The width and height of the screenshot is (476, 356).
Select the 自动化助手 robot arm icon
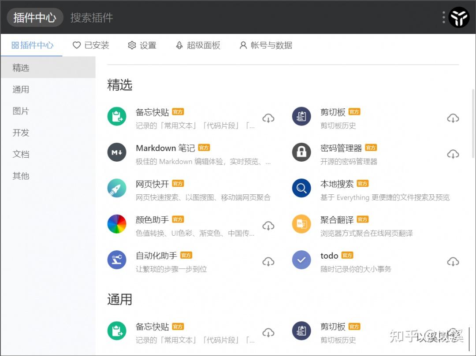[116, 260]
